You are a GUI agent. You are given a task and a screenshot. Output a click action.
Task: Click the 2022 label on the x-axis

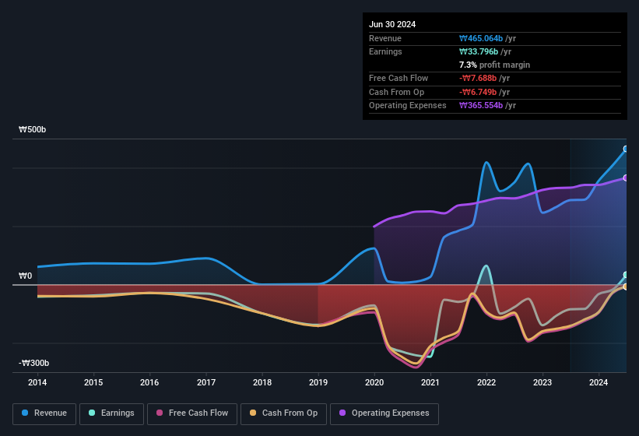[x=486, y=382]
